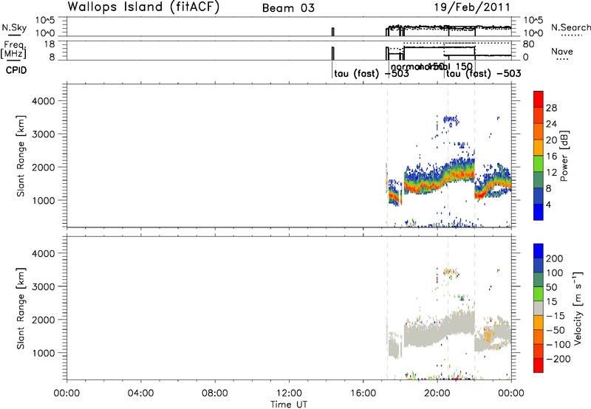The width and height of the screenshot is (591, 409).
Task: Click "Slant Range [km]" on the power panel
Action: (x=21, y=156)
